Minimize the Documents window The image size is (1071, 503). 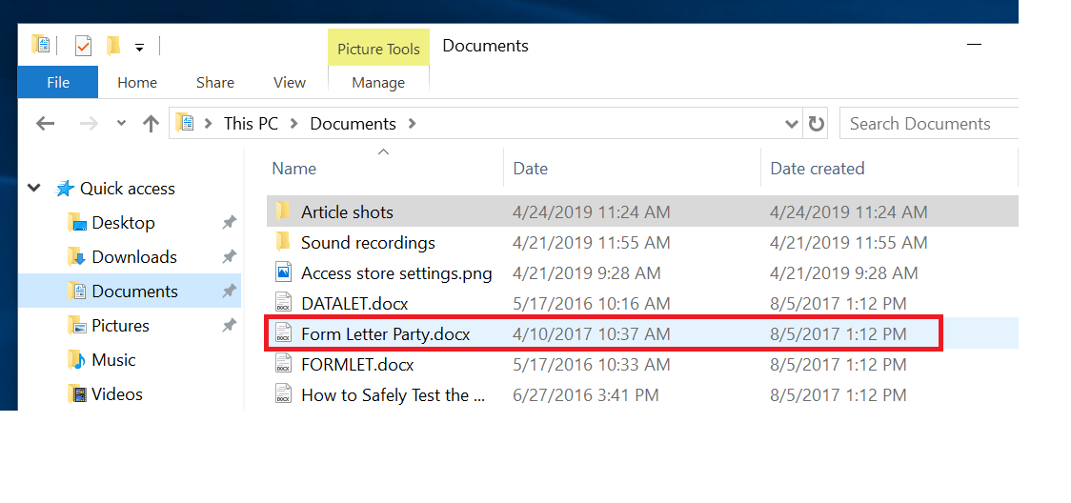click(974, 45)
